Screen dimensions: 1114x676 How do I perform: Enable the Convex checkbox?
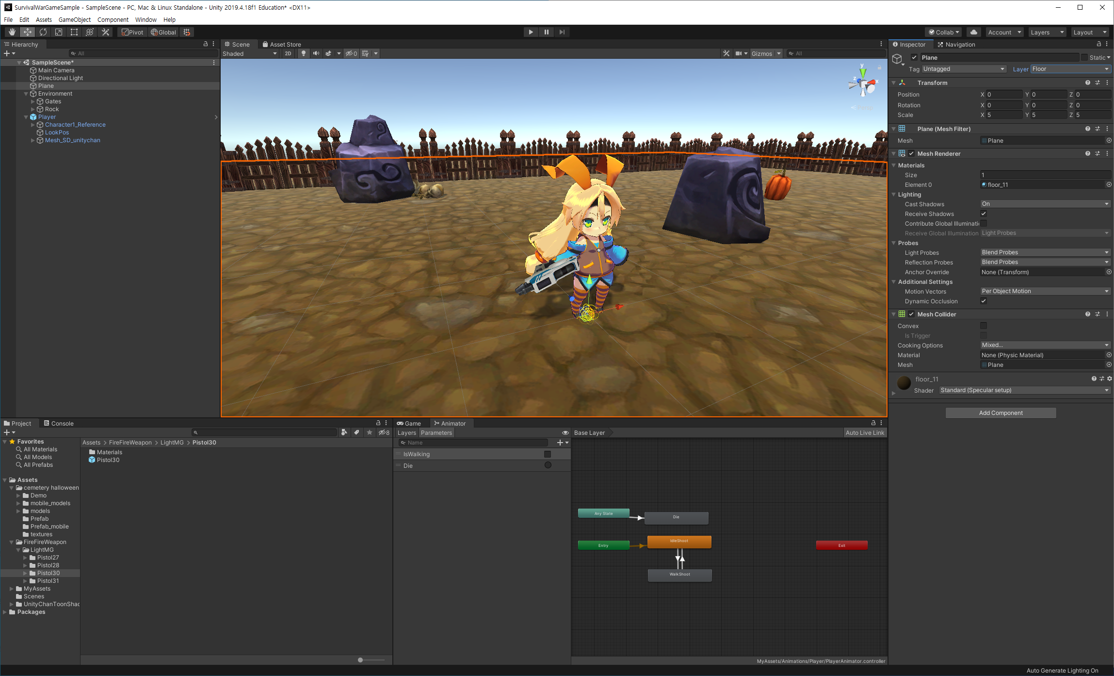click(x=984, y=326)
